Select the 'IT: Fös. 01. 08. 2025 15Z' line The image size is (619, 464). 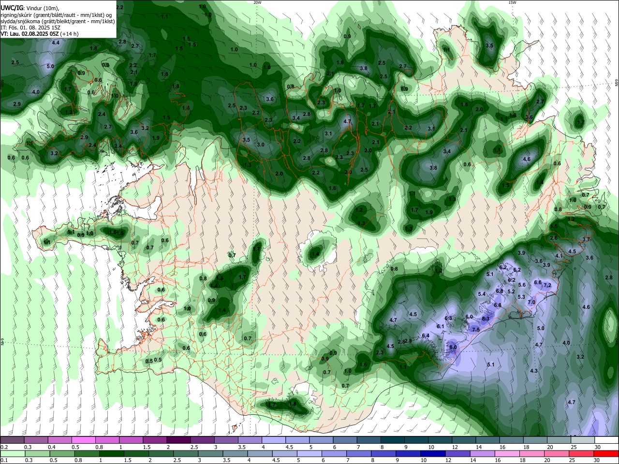click(30, 28)
